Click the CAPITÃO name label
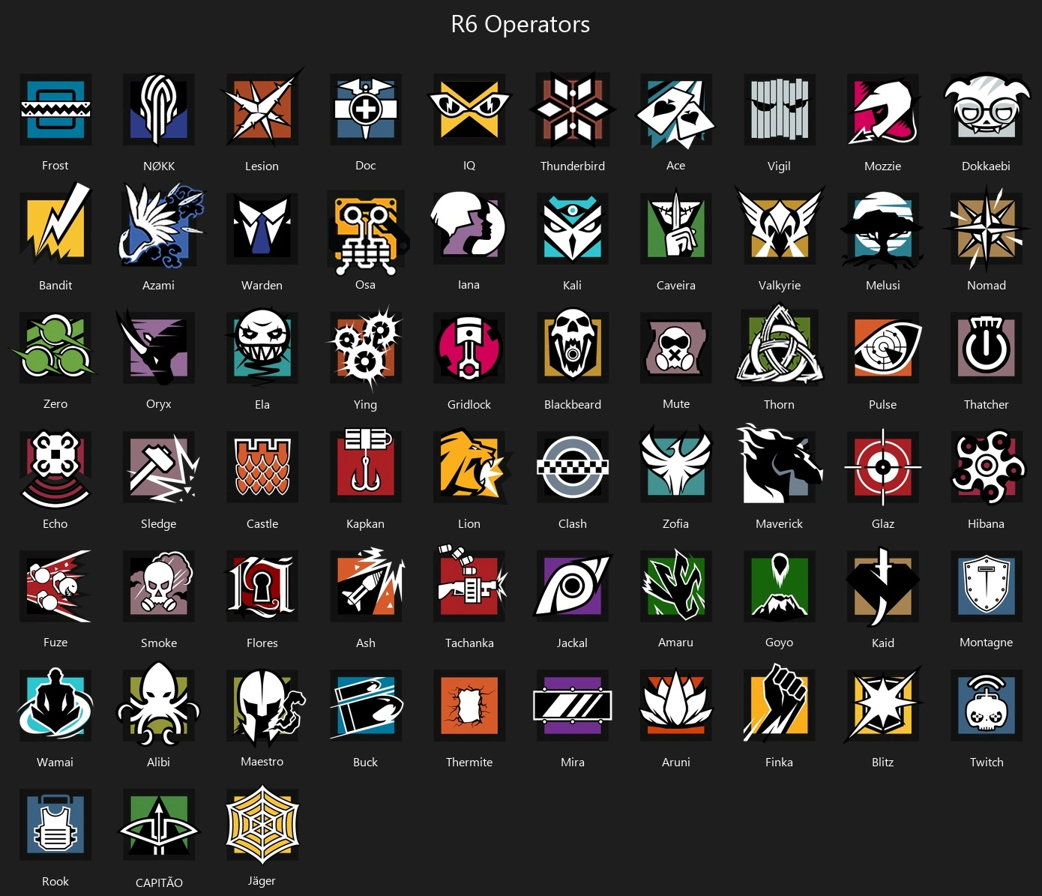This screenshot has width=1042, height=896. coord(159,883)
